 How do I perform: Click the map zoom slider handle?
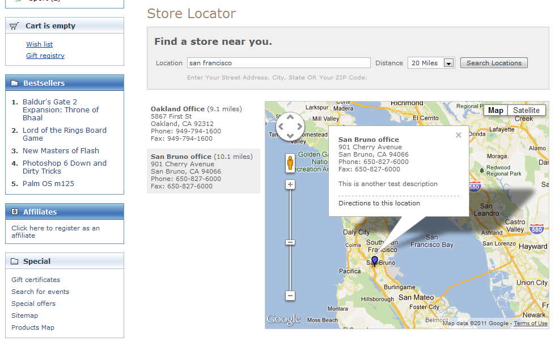click(x=290, y=243)
